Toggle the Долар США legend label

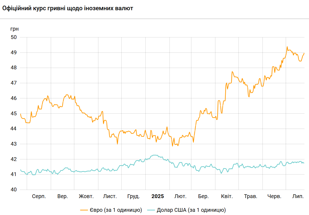point(191,210)
